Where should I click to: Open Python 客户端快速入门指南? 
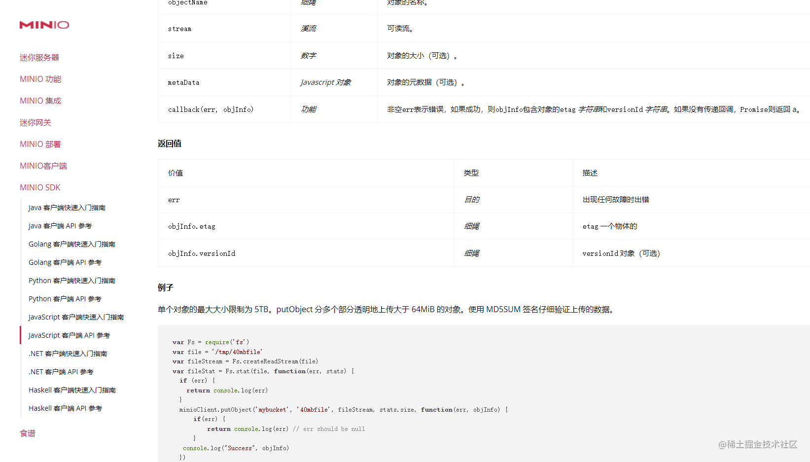71,280
